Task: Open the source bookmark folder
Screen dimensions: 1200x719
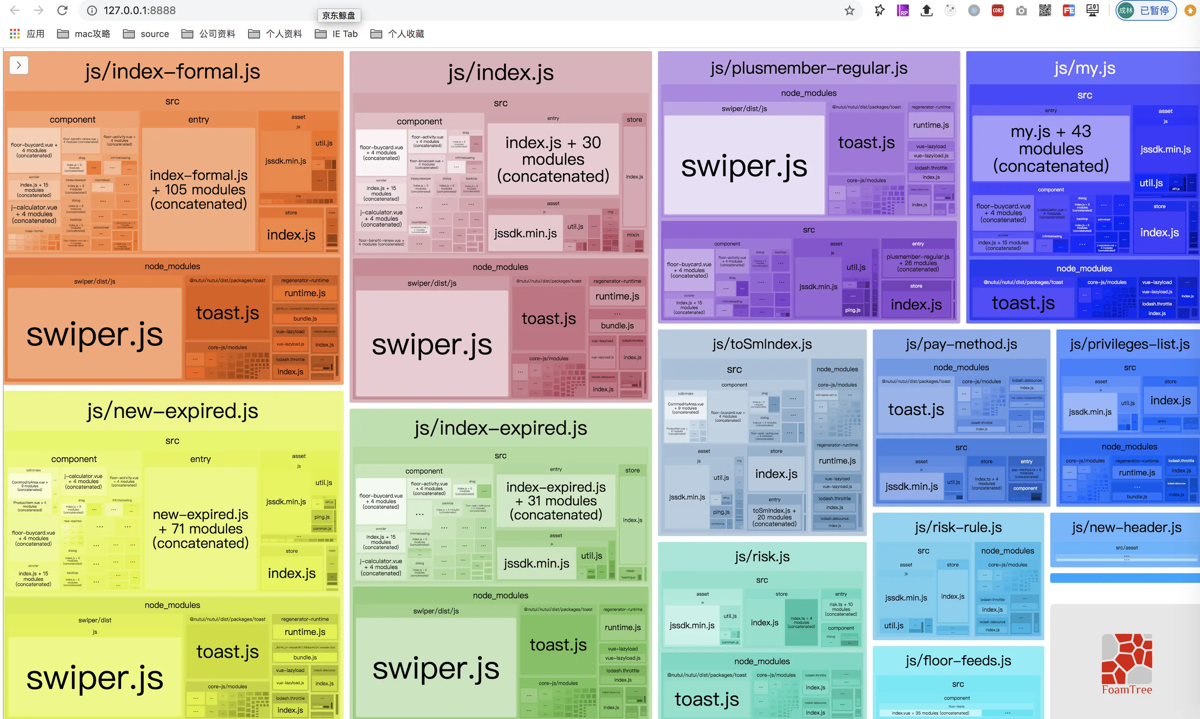Action: [146, 34]
